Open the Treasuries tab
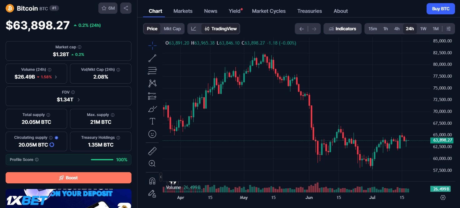Screen dimensions: 460x208 pos(309,11)
